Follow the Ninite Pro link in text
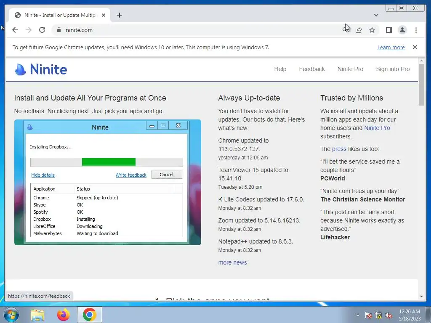The image size is (431, 323). (x=377, y=128)
